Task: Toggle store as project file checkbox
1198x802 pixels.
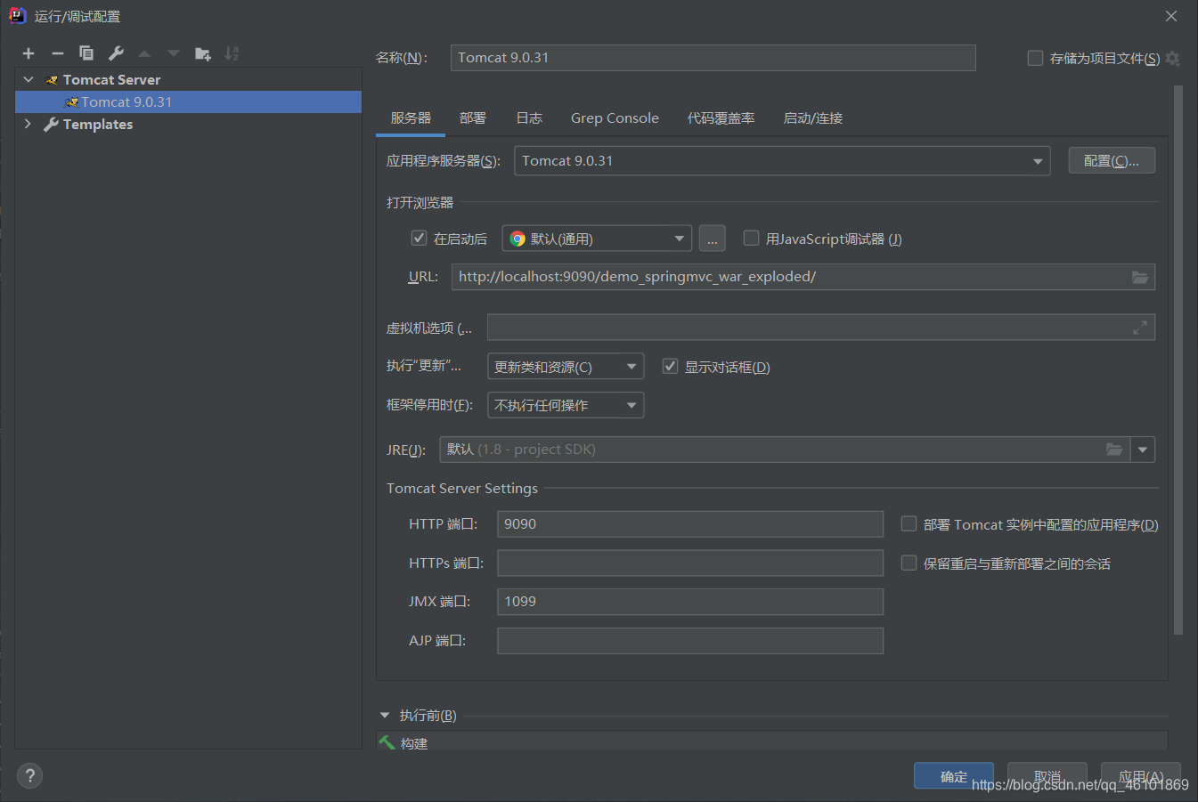Action: [x=1035, y=58]
